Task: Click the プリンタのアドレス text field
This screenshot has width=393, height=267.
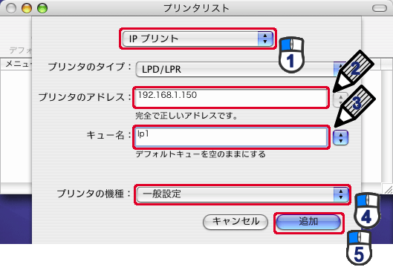Action: (x=230, y=98)
